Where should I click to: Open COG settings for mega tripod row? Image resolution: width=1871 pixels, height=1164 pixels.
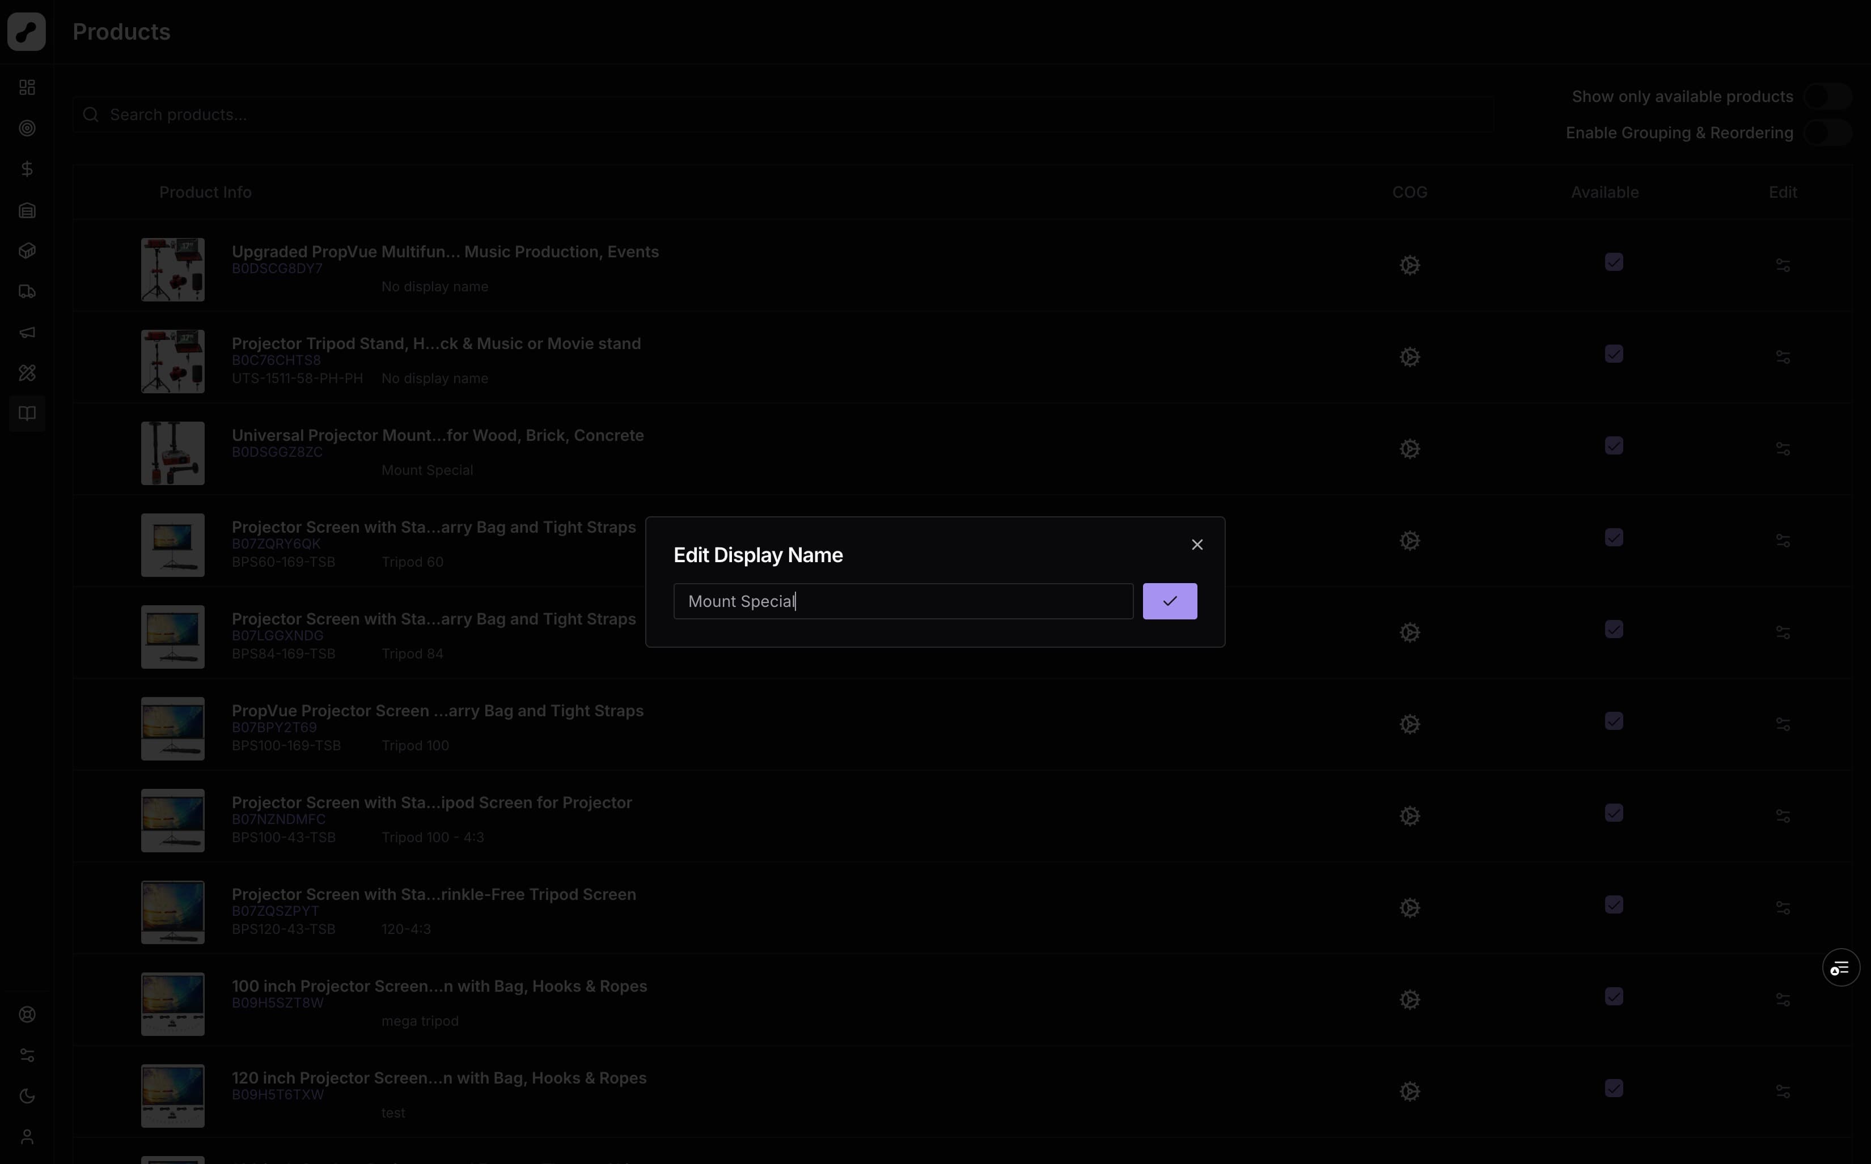(x=1410, y=1000)
